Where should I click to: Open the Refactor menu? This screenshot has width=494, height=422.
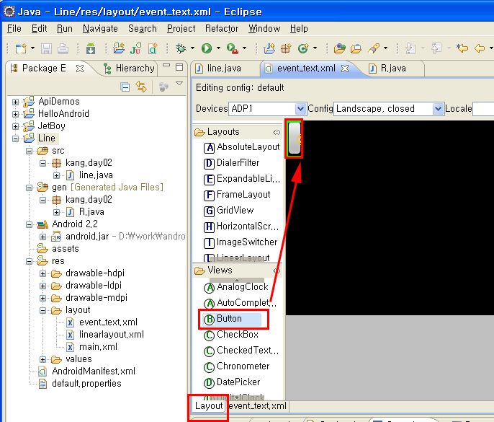[x=222, y=29]
